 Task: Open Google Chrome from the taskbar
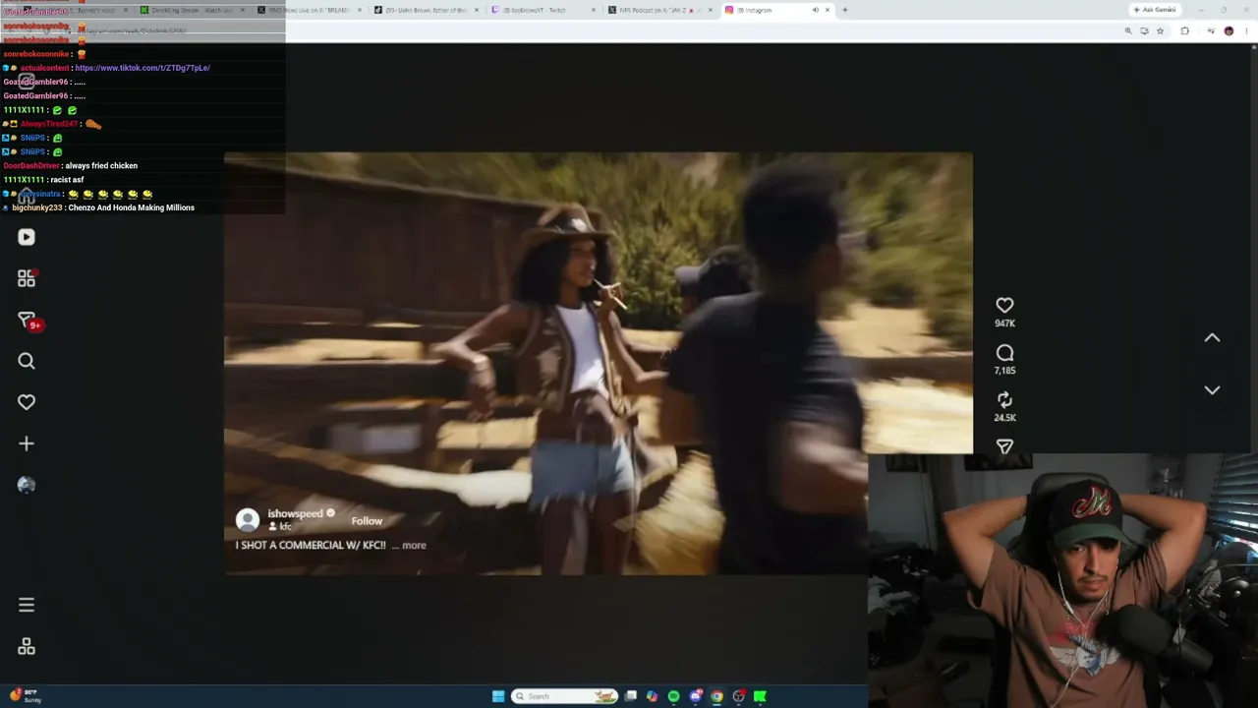point(716,696)
